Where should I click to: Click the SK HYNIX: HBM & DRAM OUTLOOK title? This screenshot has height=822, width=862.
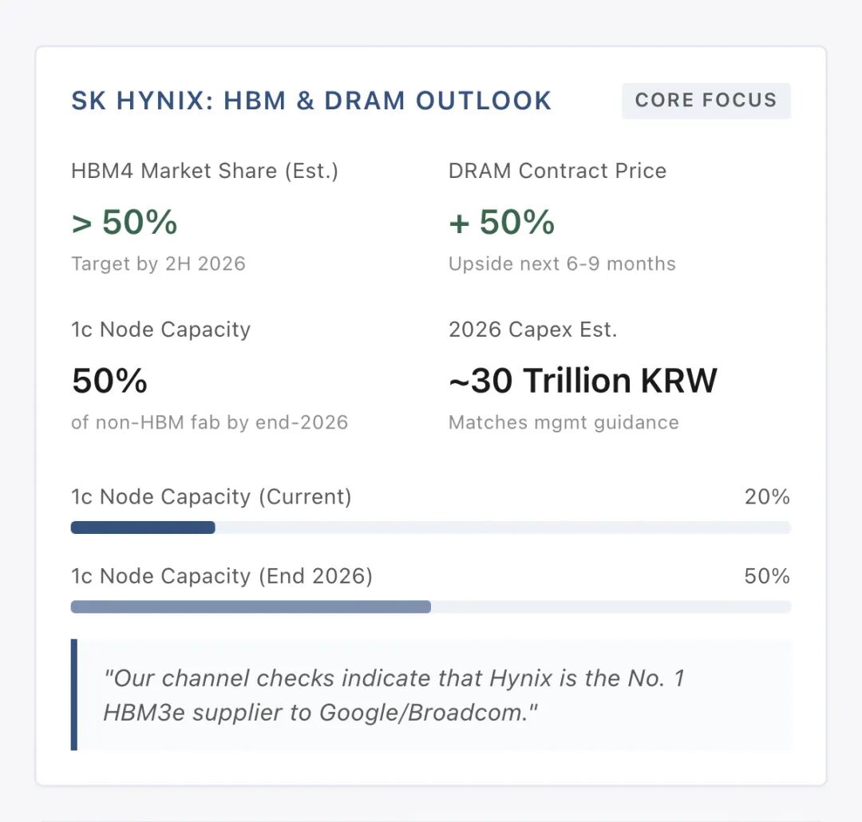click(311, 101)
